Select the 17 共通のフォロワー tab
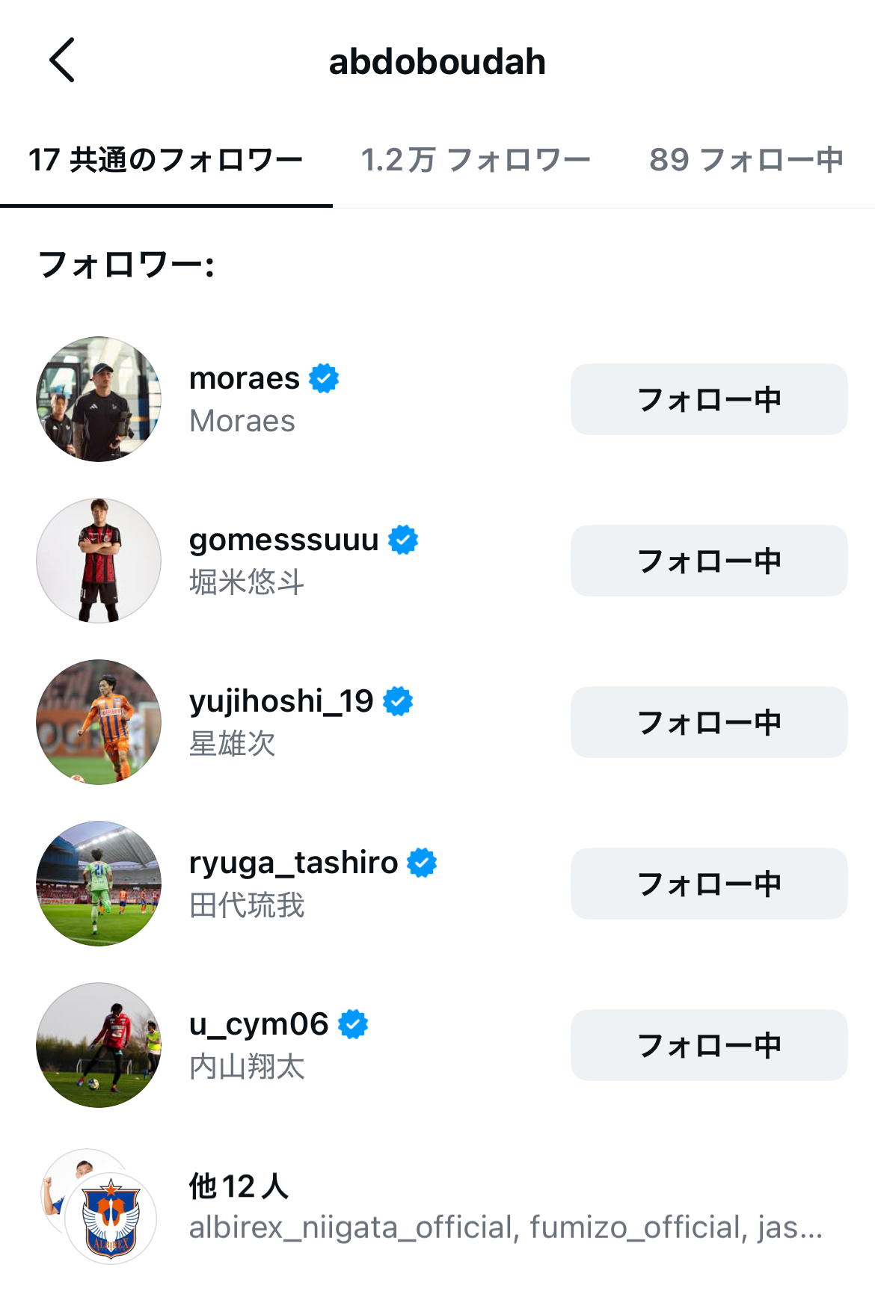875x1306 pixels. click(x=165, y=160)
